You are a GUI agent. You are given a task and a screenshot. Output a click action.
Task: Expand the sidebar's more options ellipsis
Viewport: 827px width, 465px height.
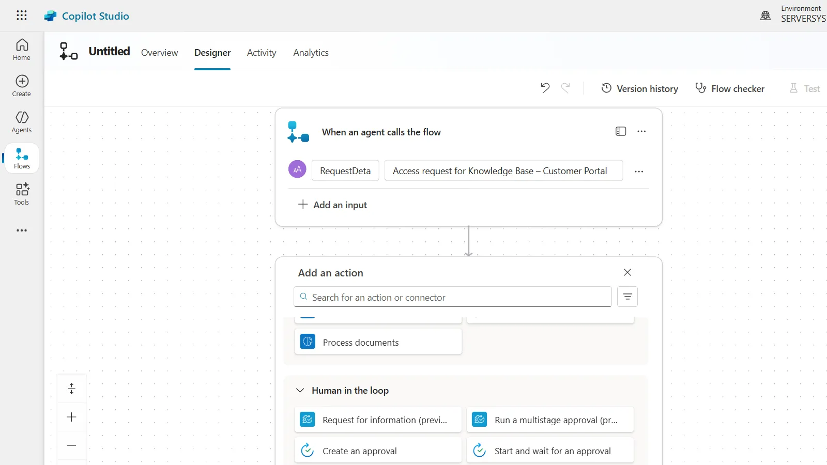click(22, 230)
